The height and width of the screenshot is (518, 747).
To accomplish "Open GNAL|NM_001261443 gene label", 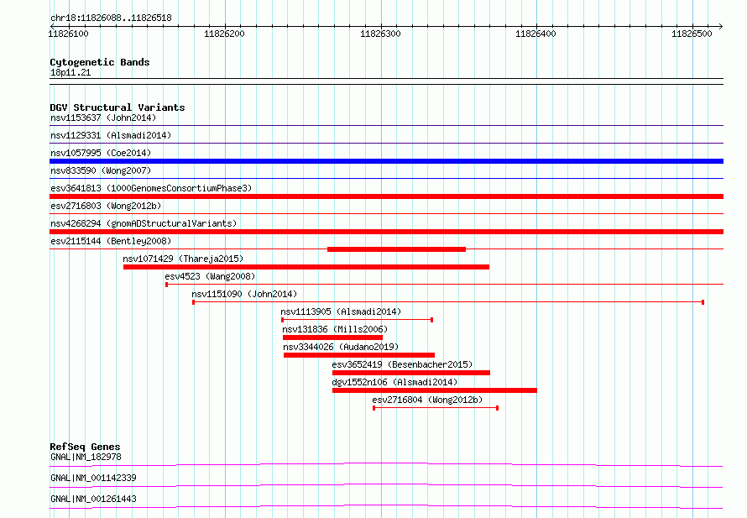I will 93,499.
